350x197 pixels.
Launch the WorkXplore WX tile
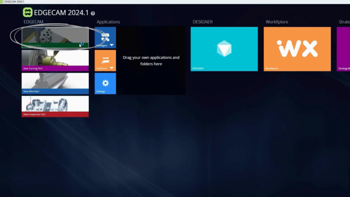coord(297,49)
